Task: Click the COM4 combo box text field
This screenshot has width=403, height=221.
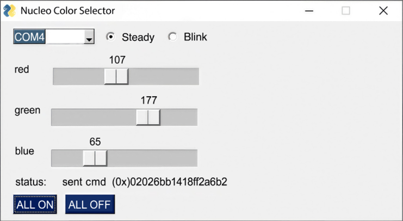Action: [48, 37]
